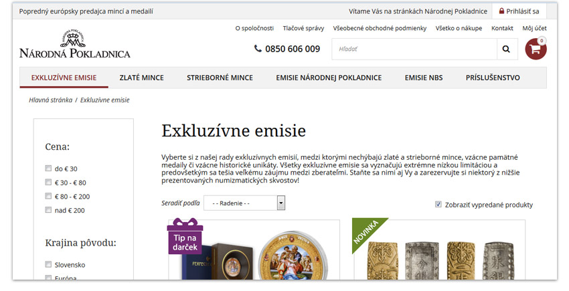
Task: Uncheck Zobraziť vypredané produkty
Action: tap(438, 204)
